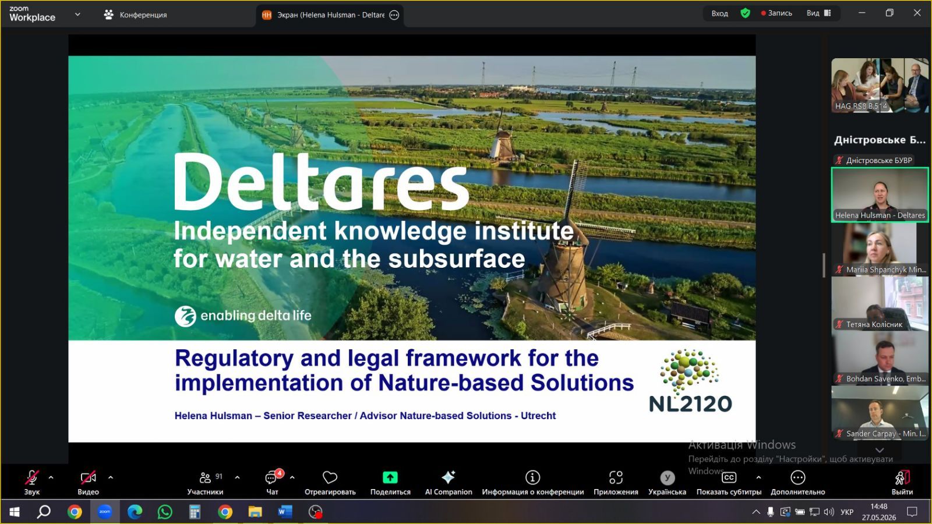This screenshot has width=932, height=524.
Task: Click the Вид view layout button
Action: click(x=819, y=13)
